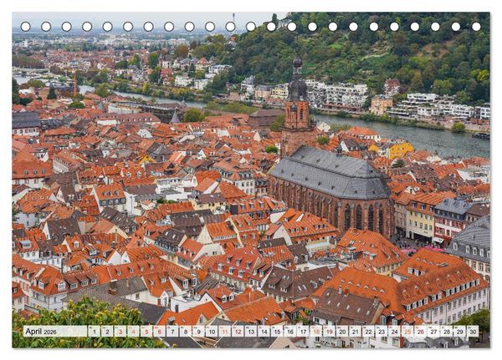
Task: Select day "22" in the calendar strip
Action: (368, 332)
